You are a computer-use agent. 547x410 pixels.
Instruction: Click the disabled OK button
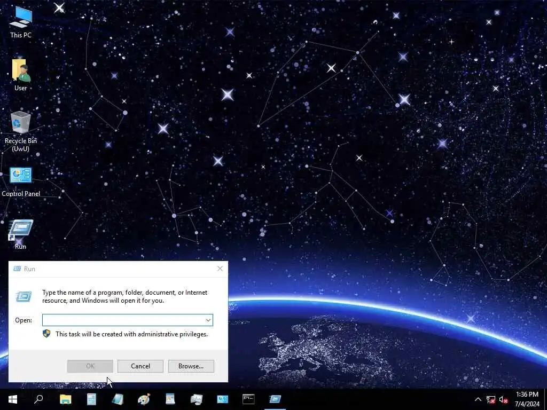point(90,366)
